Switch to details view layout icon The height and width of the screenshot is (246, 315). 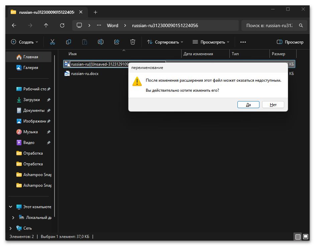298,237
